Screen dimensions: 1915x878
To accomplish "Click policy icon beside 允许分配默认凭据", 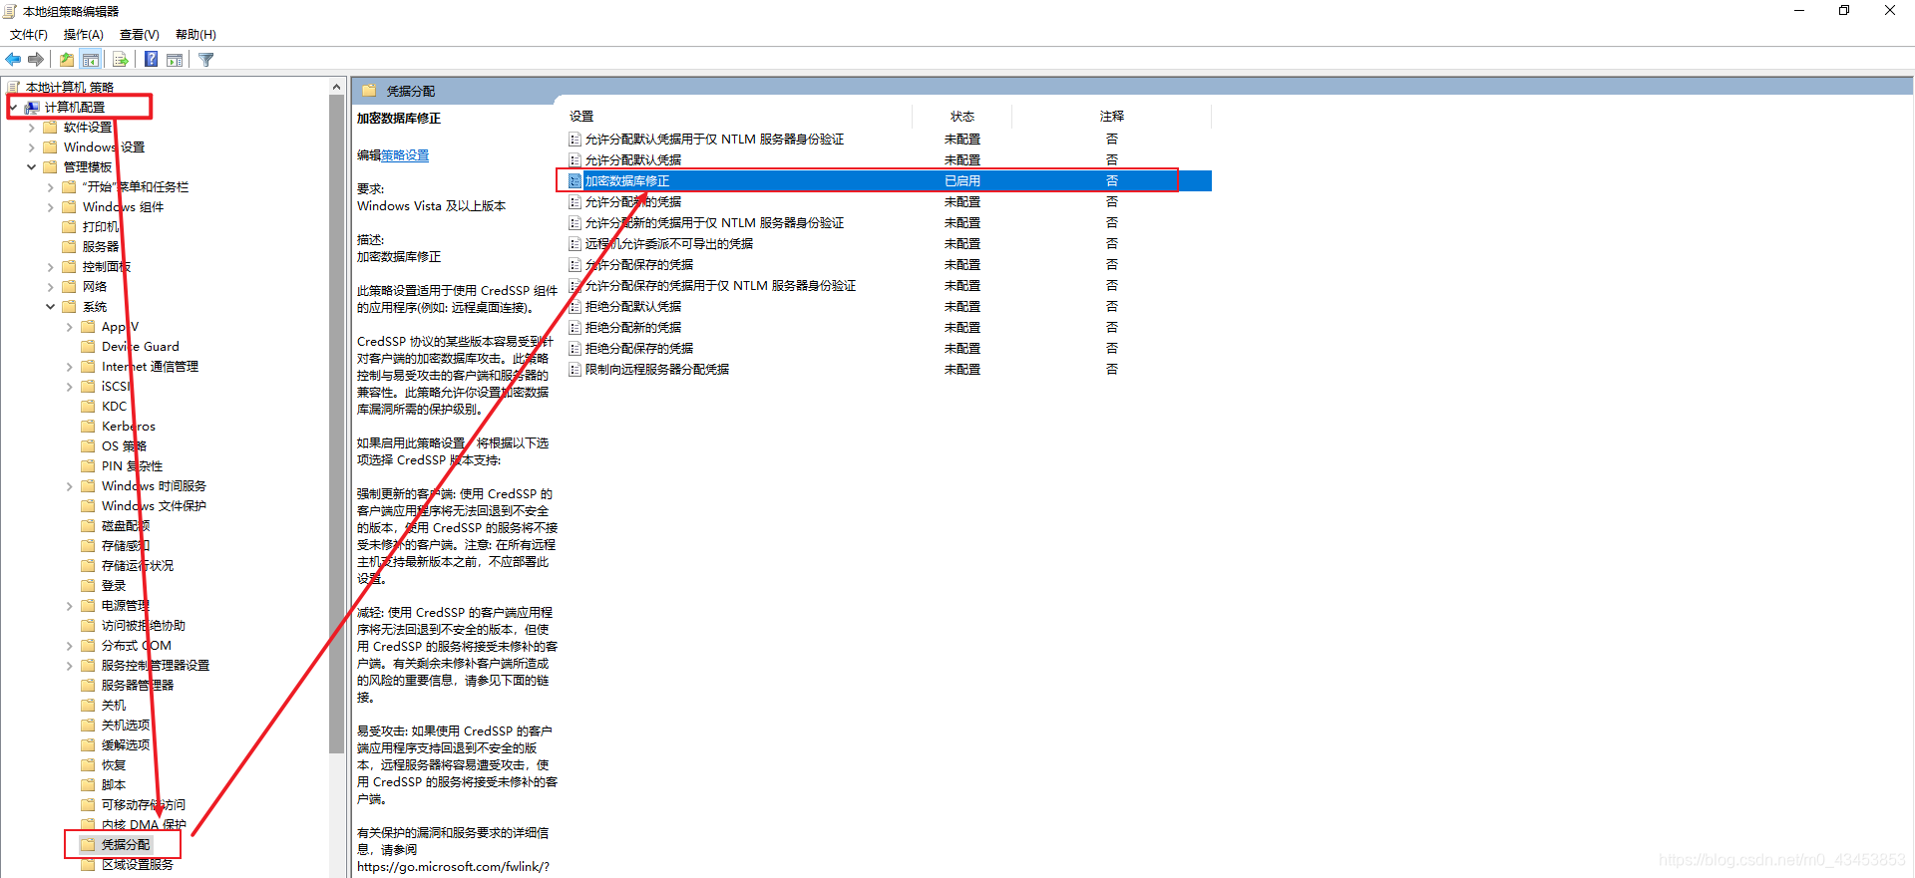I will [x=574, y=160].
